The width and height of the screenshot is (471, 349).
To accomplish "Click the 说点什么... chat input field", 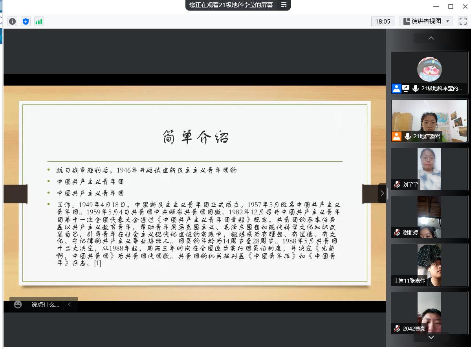I will coord(45,304).
